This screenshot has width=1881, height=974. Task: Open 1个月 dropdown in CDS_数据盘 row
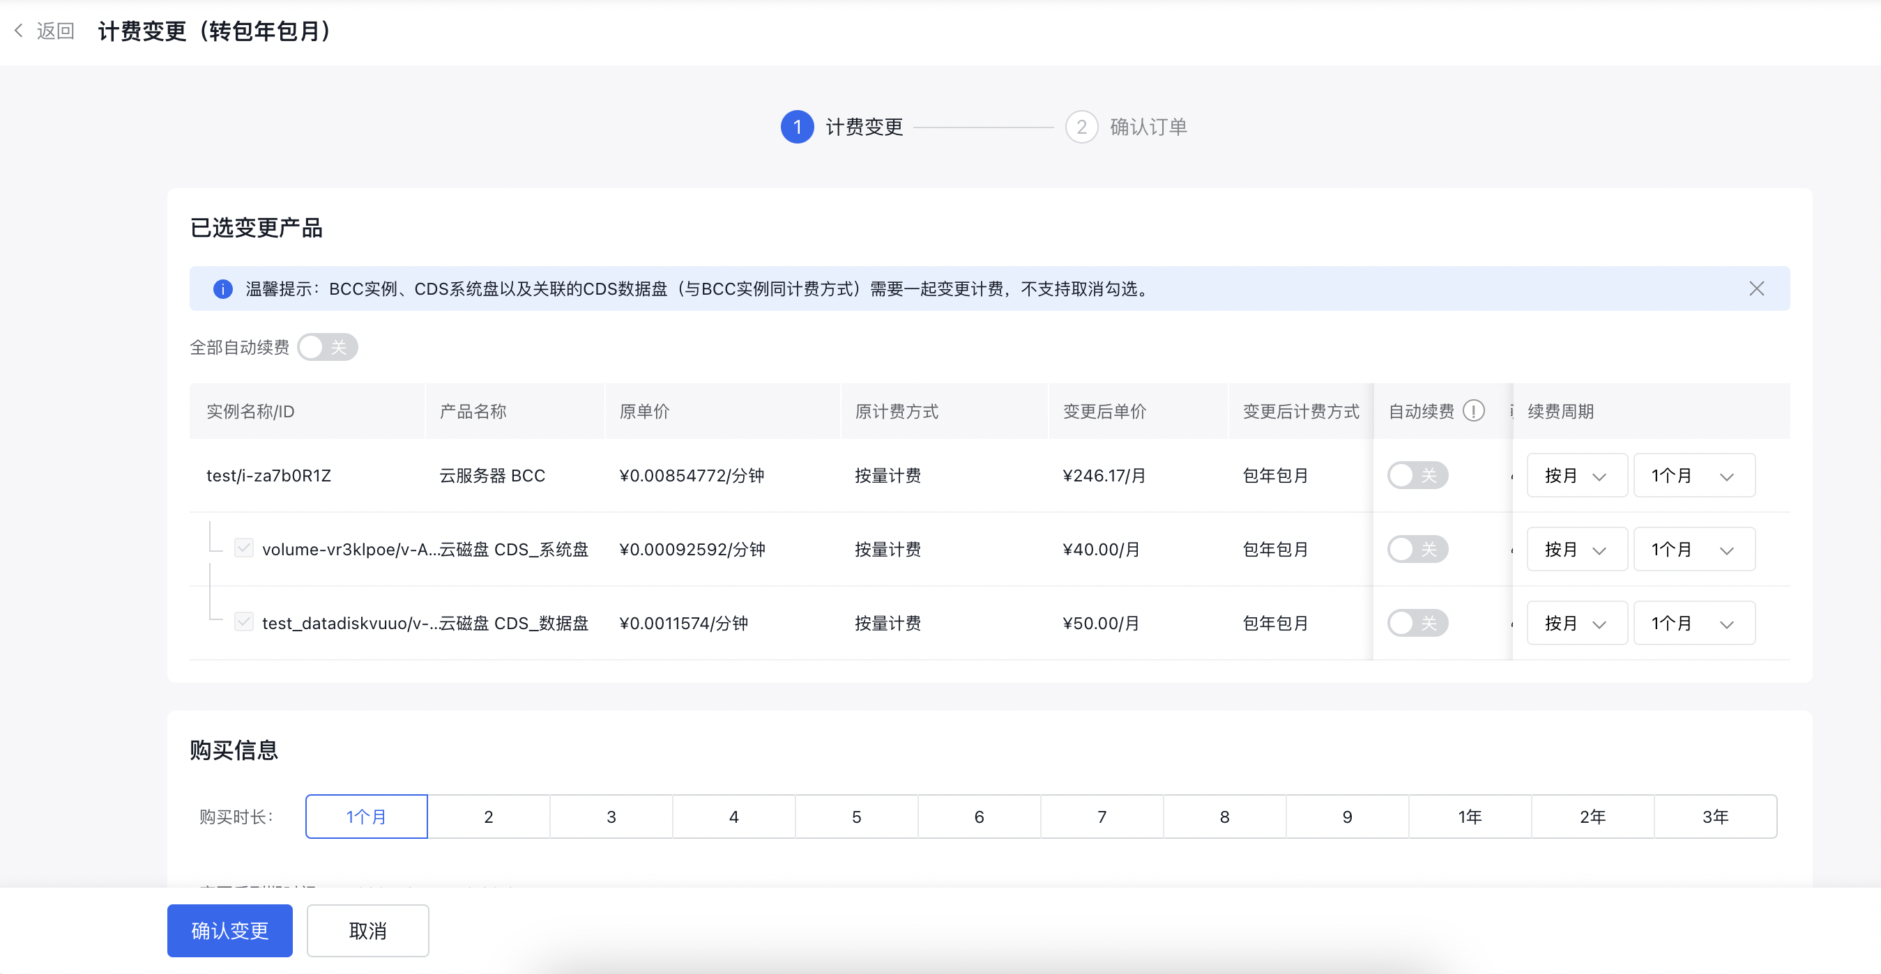(1693, 623)
